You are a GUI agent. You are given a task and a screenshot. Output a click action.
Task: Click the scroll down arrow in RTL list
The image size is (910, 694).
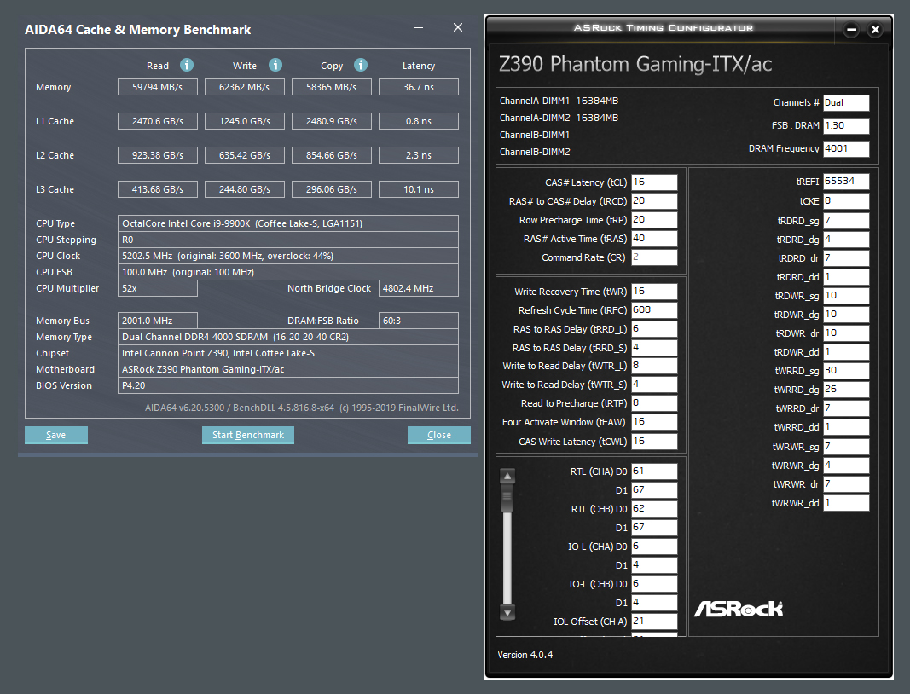tap(507, 612)
